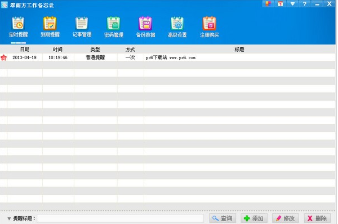Close the 工作备忘录 window
The image size is (338, 224).
click(x=330, y=4)
